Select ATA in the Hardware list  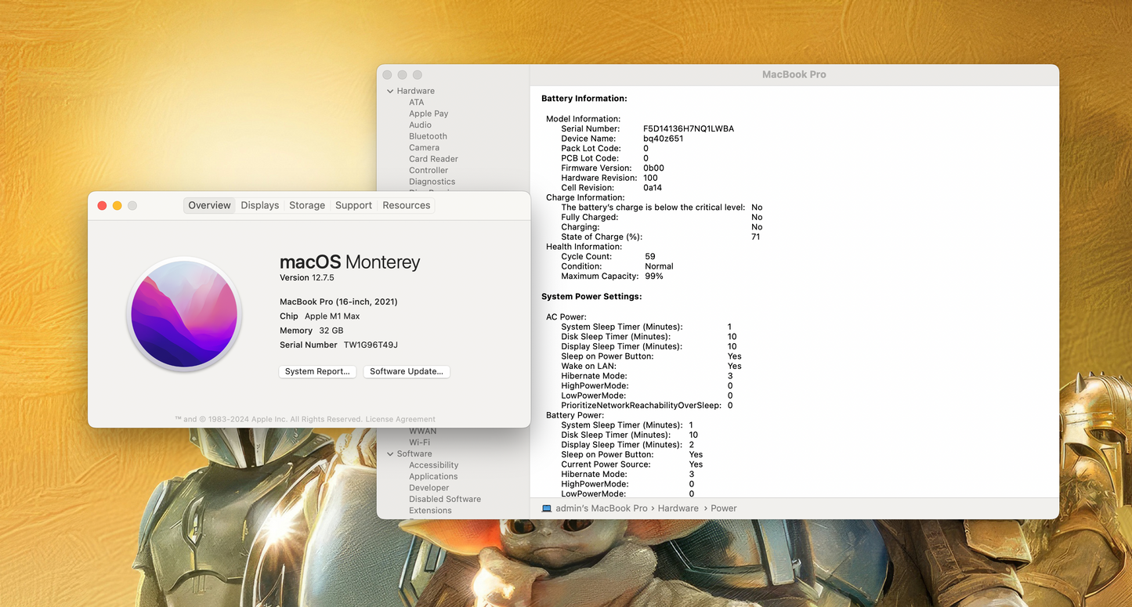click(x=416, y=103)
